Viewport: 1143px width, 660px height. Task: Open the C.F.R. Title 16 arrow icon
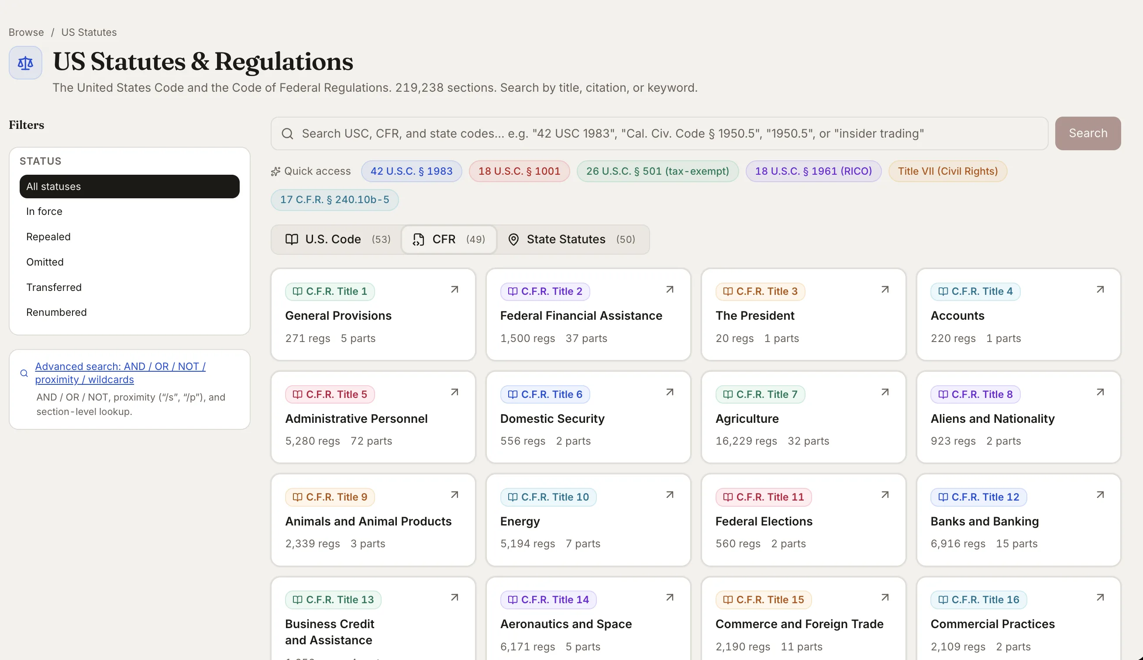pyautogui.click(x=1100, y=598)
